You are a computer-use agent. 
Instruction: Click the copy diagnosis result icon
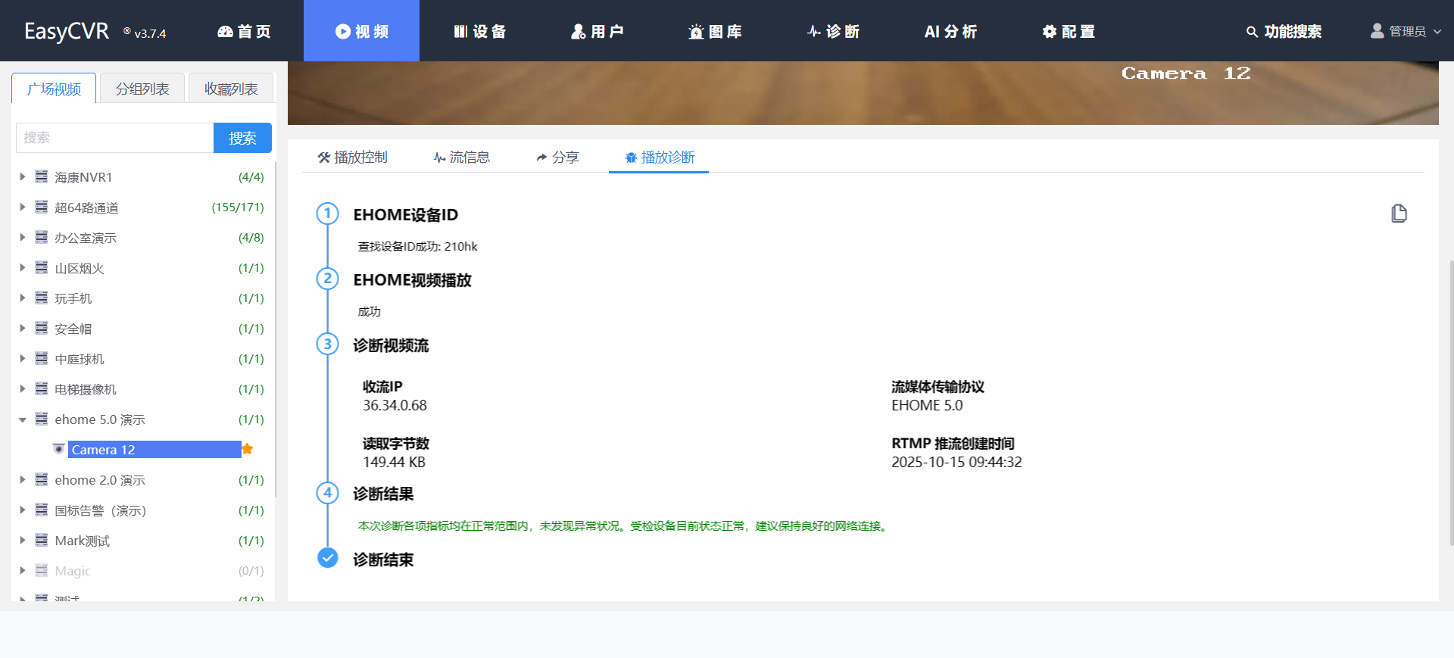(x=1399, y=214)
